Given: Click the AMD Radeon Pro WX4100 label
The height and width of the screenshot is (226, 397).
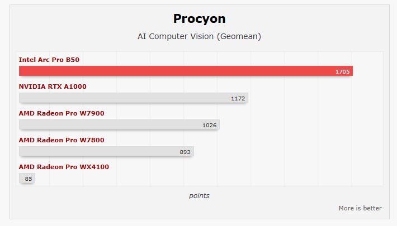Looking at the screenshot, I should [64, 167].
